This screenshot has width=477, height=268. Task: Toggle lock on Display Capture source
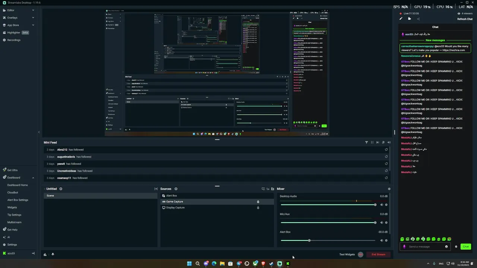258,208
